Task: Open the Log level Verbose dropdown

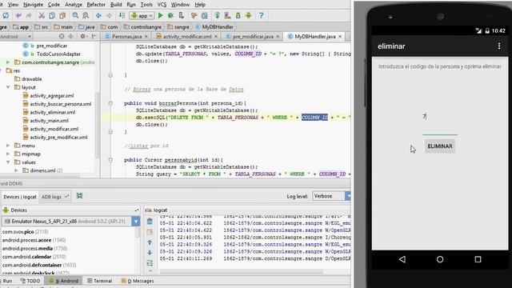Action: pyautogui.click(x=331, y=196)
